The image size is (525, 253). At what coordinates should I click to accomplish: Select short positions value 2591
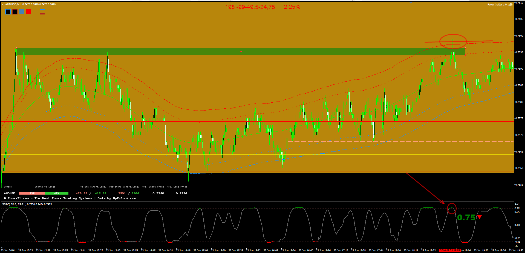[122, 193]
